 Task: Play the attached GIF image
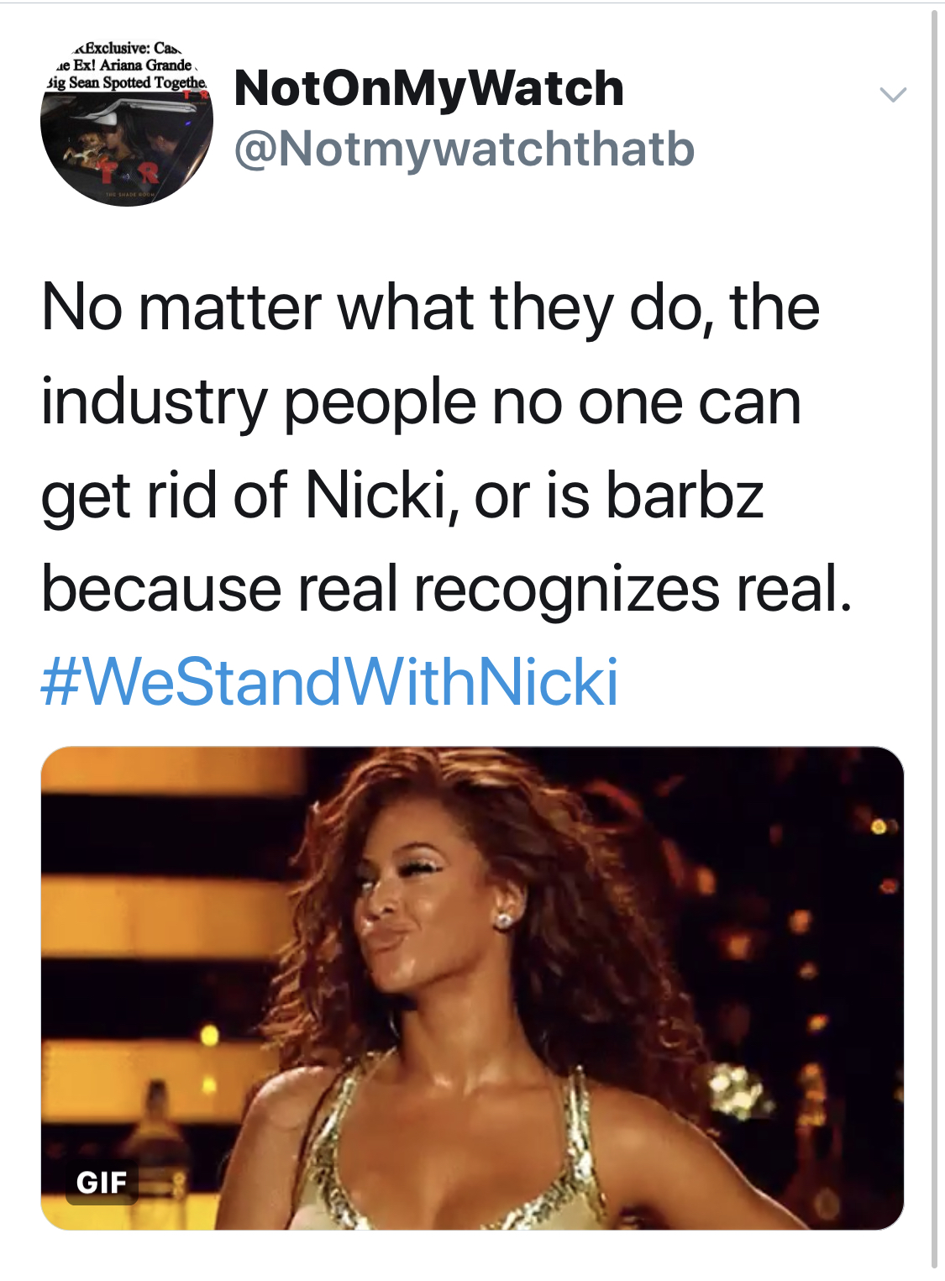click(x=472, y=988)
